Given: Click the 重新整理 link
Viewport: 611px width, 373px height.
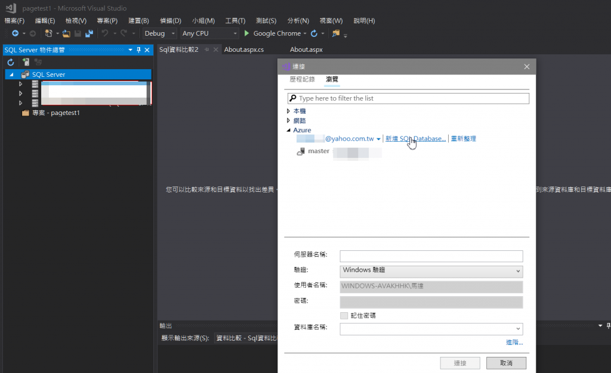Looking at the screenshot, I should click(x=463, y=138).
